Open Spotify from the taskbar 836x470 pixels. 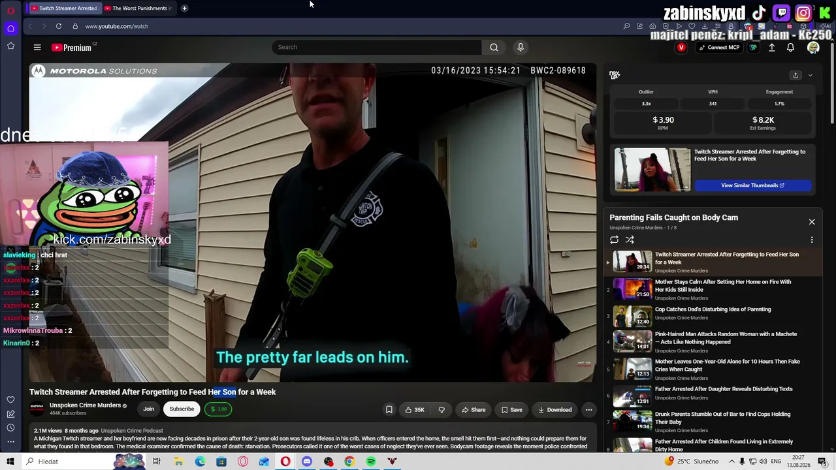coord(371,462)
